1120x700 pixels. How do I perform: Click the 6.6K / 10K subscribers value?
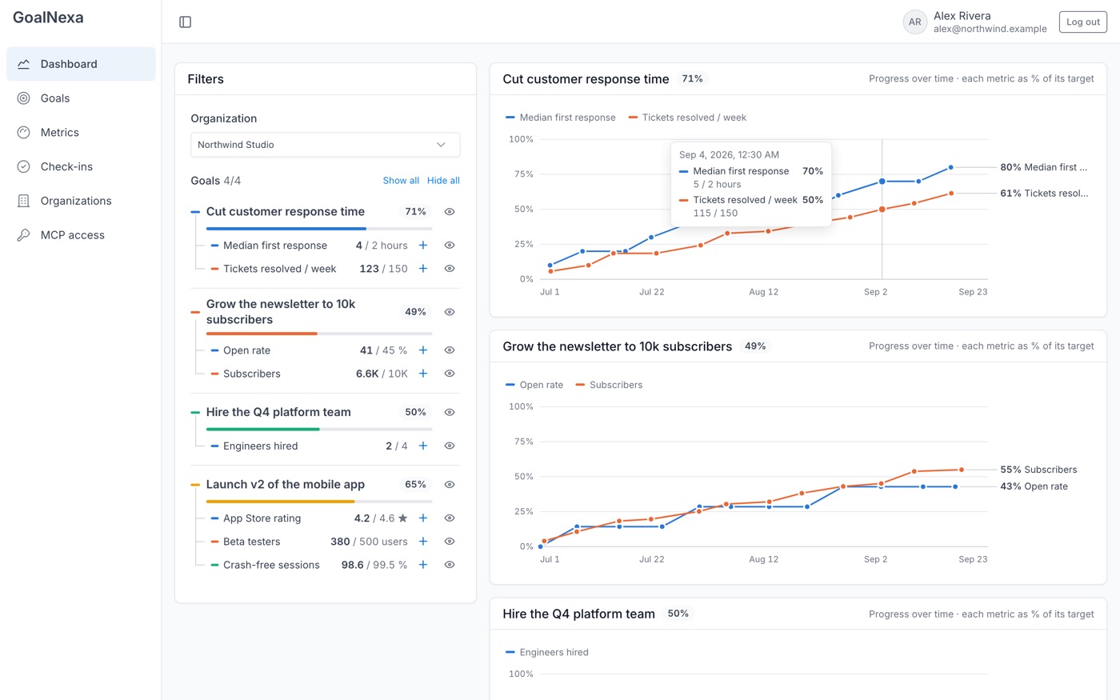pyautogui.click(x=382, y=374)
